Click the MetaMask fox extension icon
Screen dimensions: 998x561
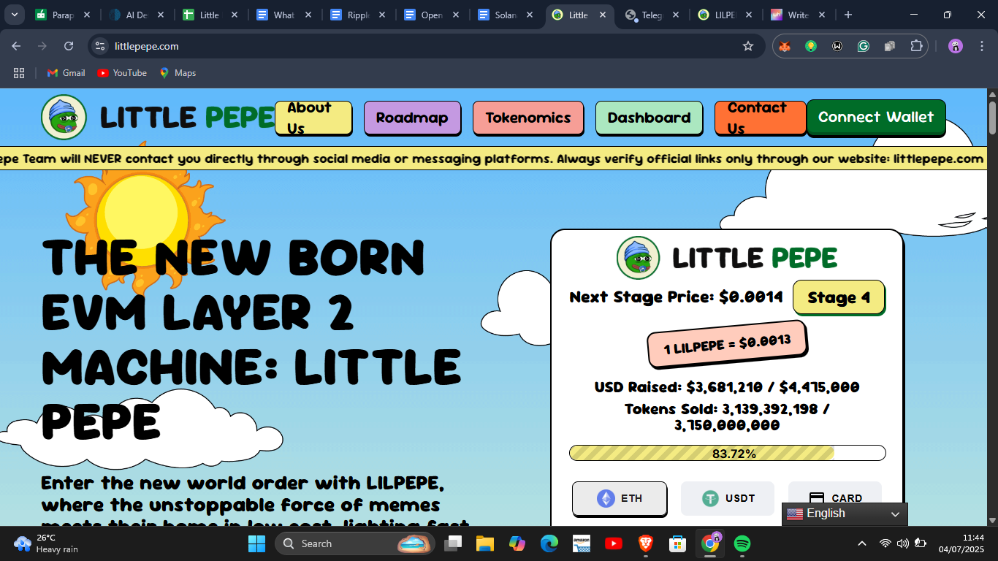[x=785, y=46]
